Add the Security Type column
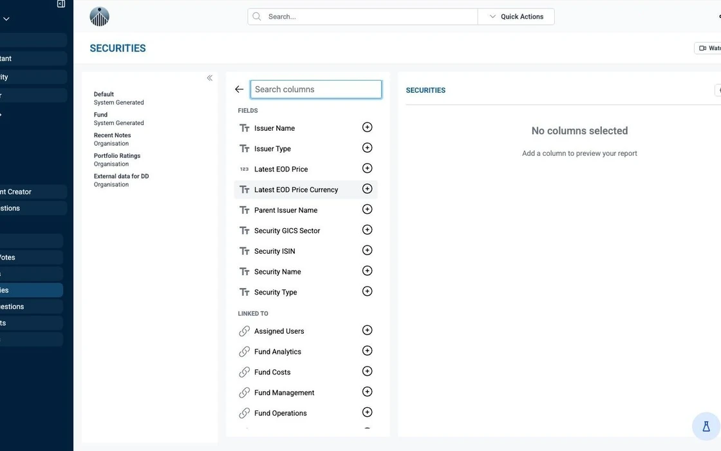This screenshot has height=451, width=721. (x=367, y=291)
